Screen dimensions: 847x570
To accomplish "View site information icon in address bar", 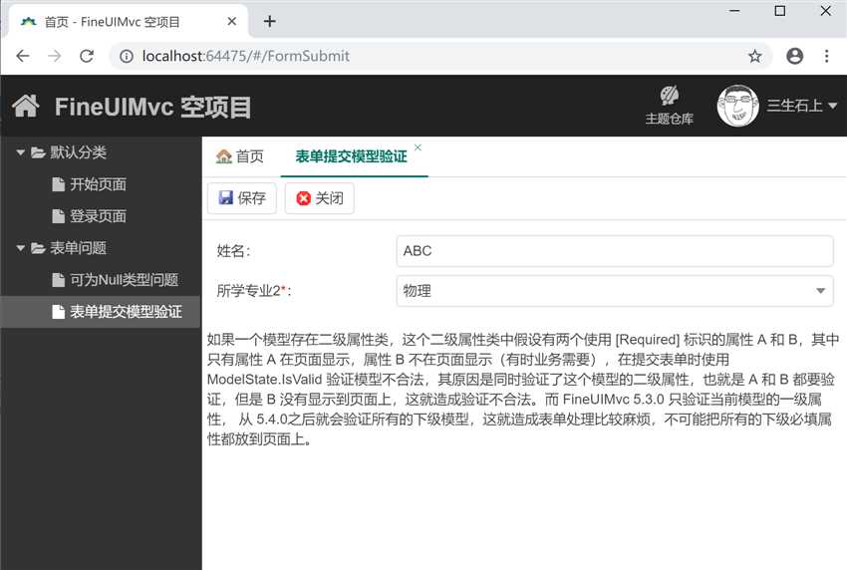I will [127, 56].
